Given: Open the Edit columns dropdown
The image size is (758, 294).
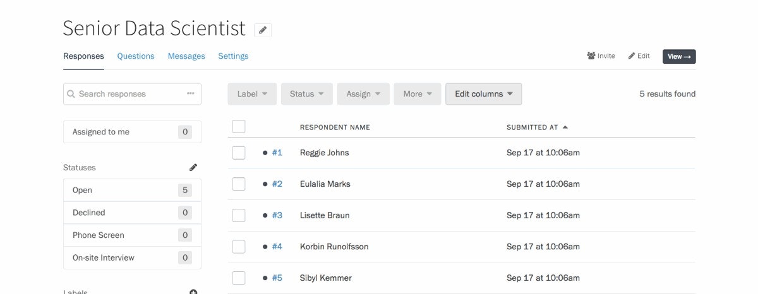Looking at the screenshot, I should coord(483,94).
